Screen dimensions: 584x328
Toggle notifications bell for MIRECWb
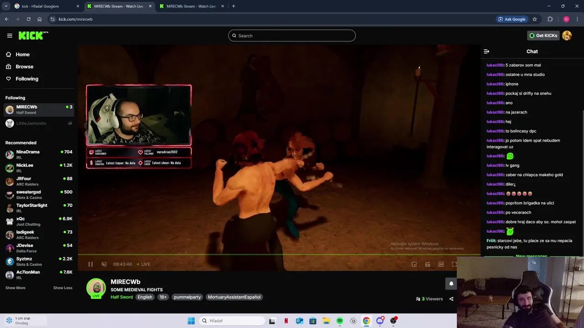pos(451,283)
